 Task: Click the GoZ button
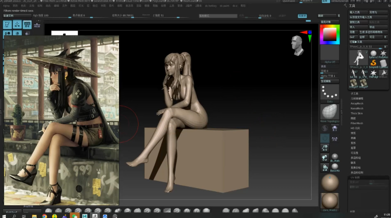pyautogui.click(x=353, y=37)
